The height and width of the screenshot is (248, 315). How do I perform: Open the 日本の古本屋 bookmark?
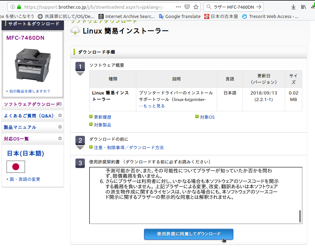[221, 16]
